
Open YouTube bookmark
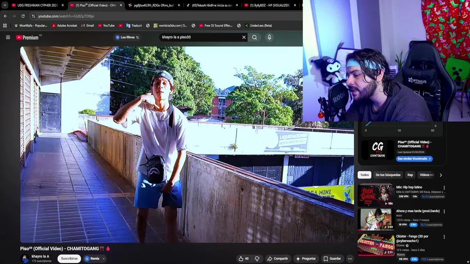106,26
